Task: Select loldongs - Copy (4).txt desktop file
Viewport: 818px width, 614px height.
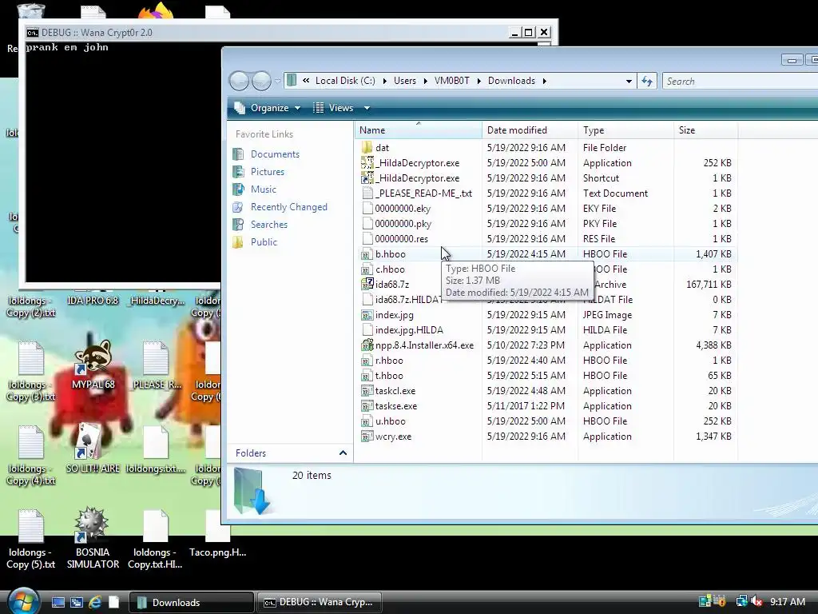Action: (x=31, y=455)
